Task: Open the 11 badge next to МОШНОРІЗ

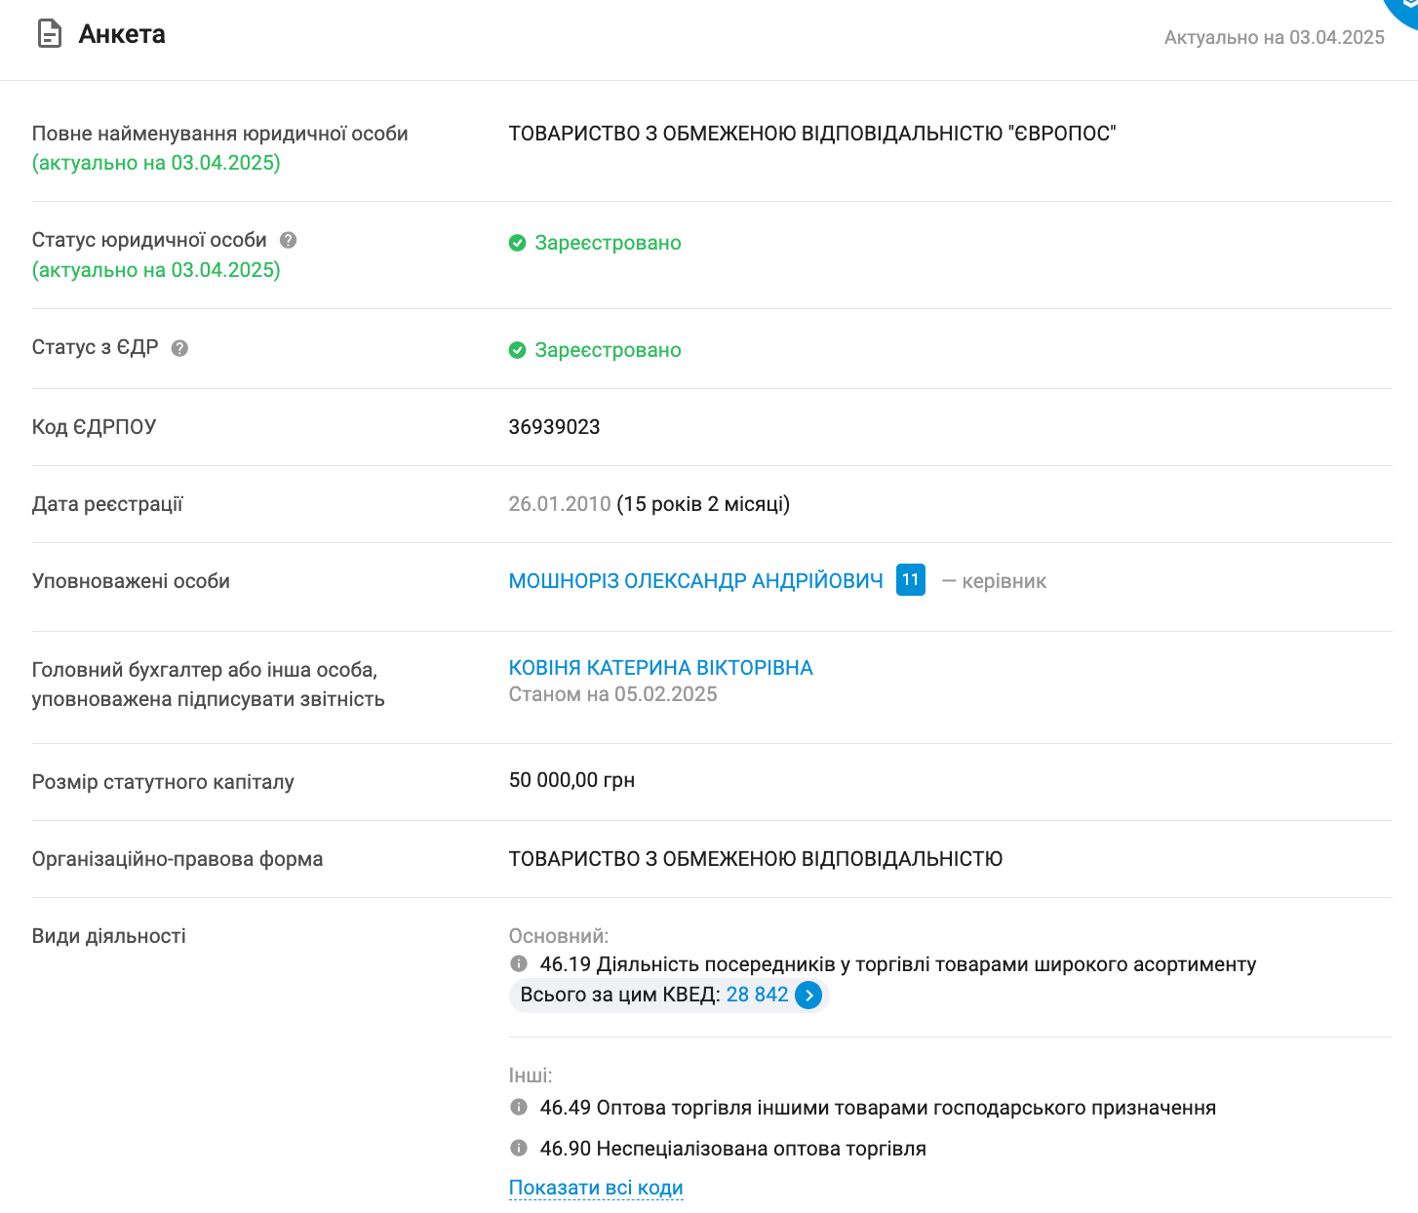Action: [x=910, y=580]
